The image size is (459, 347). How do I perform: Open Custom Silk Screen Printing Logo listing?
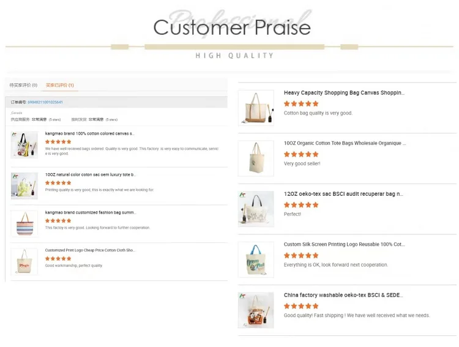coord(344,244)
